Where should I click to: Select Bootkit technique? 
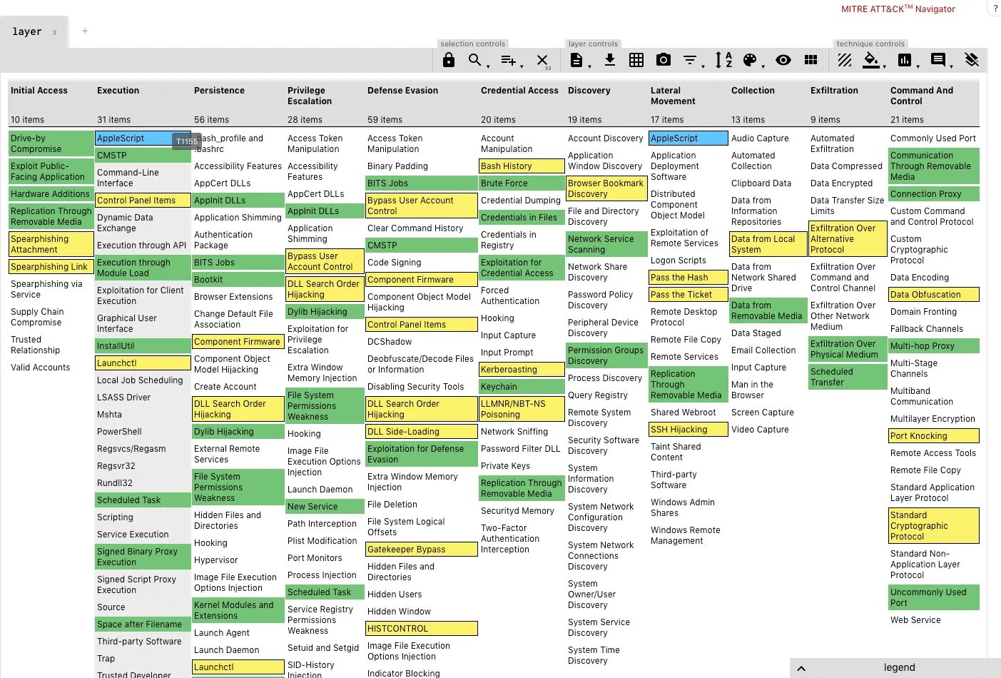pyautogui.click(x=238, y=280)
